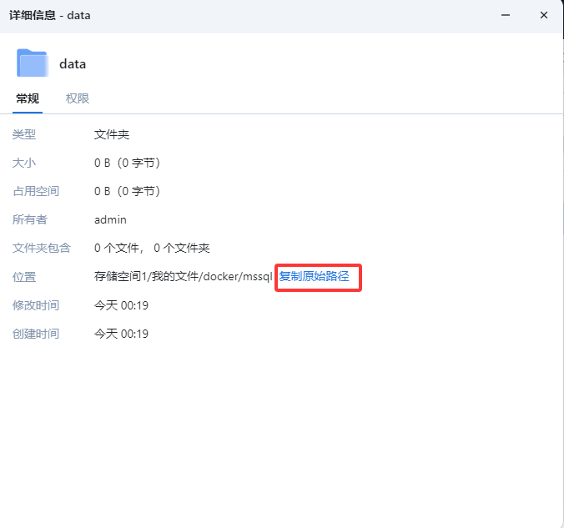The width and height of the screenshot is (564, 528).
Task: Click the 位置 field label
Action: [24, 277]
